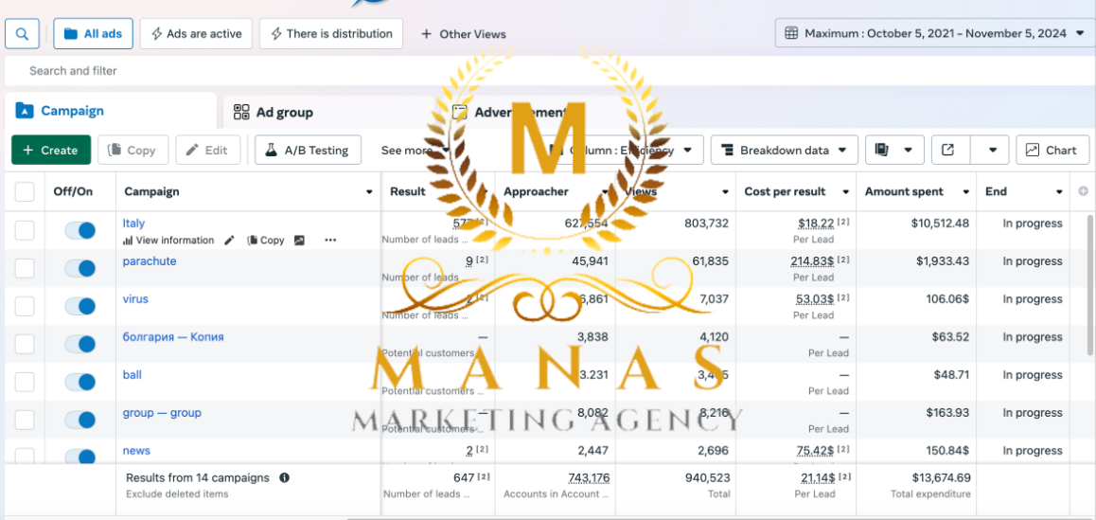The height and width of the screenshot is (520, 1096).
Task: Open A/B Testing
Action: 308,150
